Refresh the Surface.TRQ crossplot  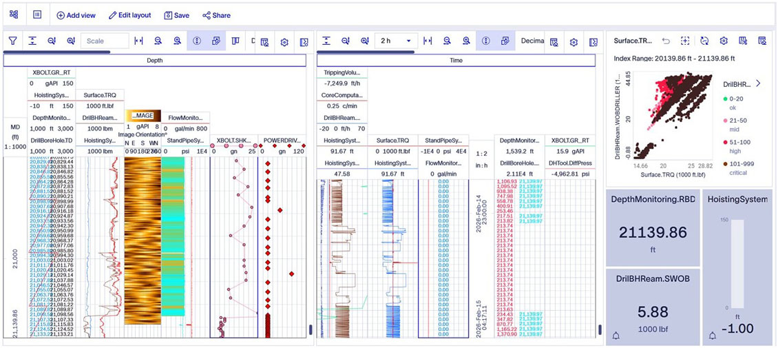[x=704, y=41]
